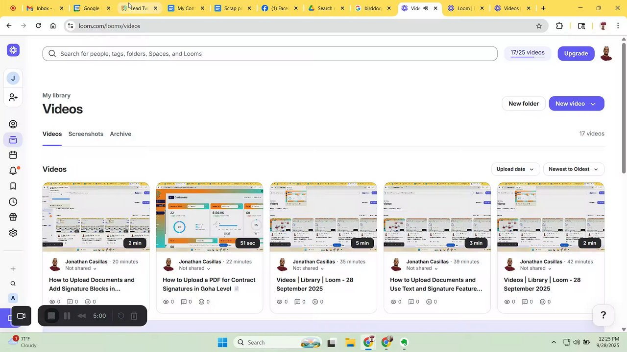Screen dimensions: 627x352
Task: Open notifications bell icon in sidebar
Action: pyautogui.click(x=13, y=171)
